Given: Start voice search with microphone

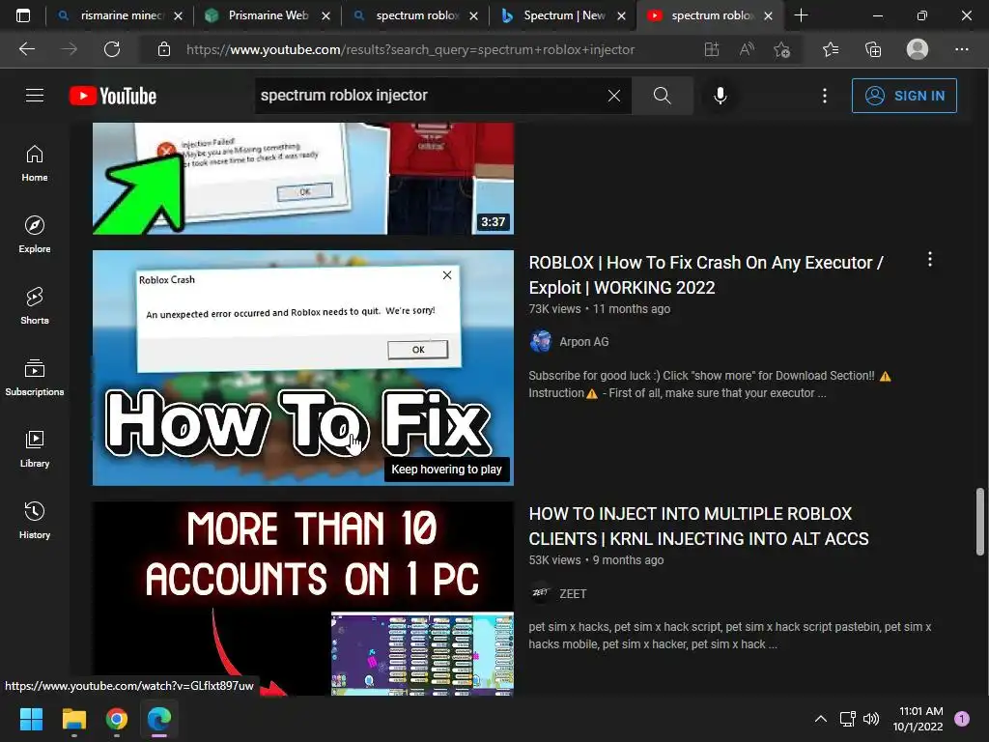Looking at the screenshot, I should pos(720,96).
